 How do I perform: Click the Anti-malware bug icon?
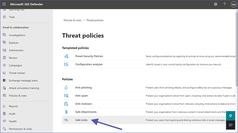coord(66,104)
